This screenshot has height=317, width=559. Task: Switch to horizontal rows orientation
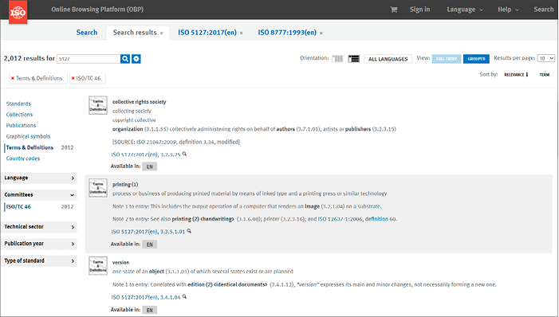pos(353,59)
